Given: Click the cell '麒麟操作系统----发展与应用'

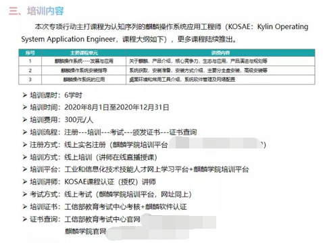Looking at the screenshot, I should point(84,61).
